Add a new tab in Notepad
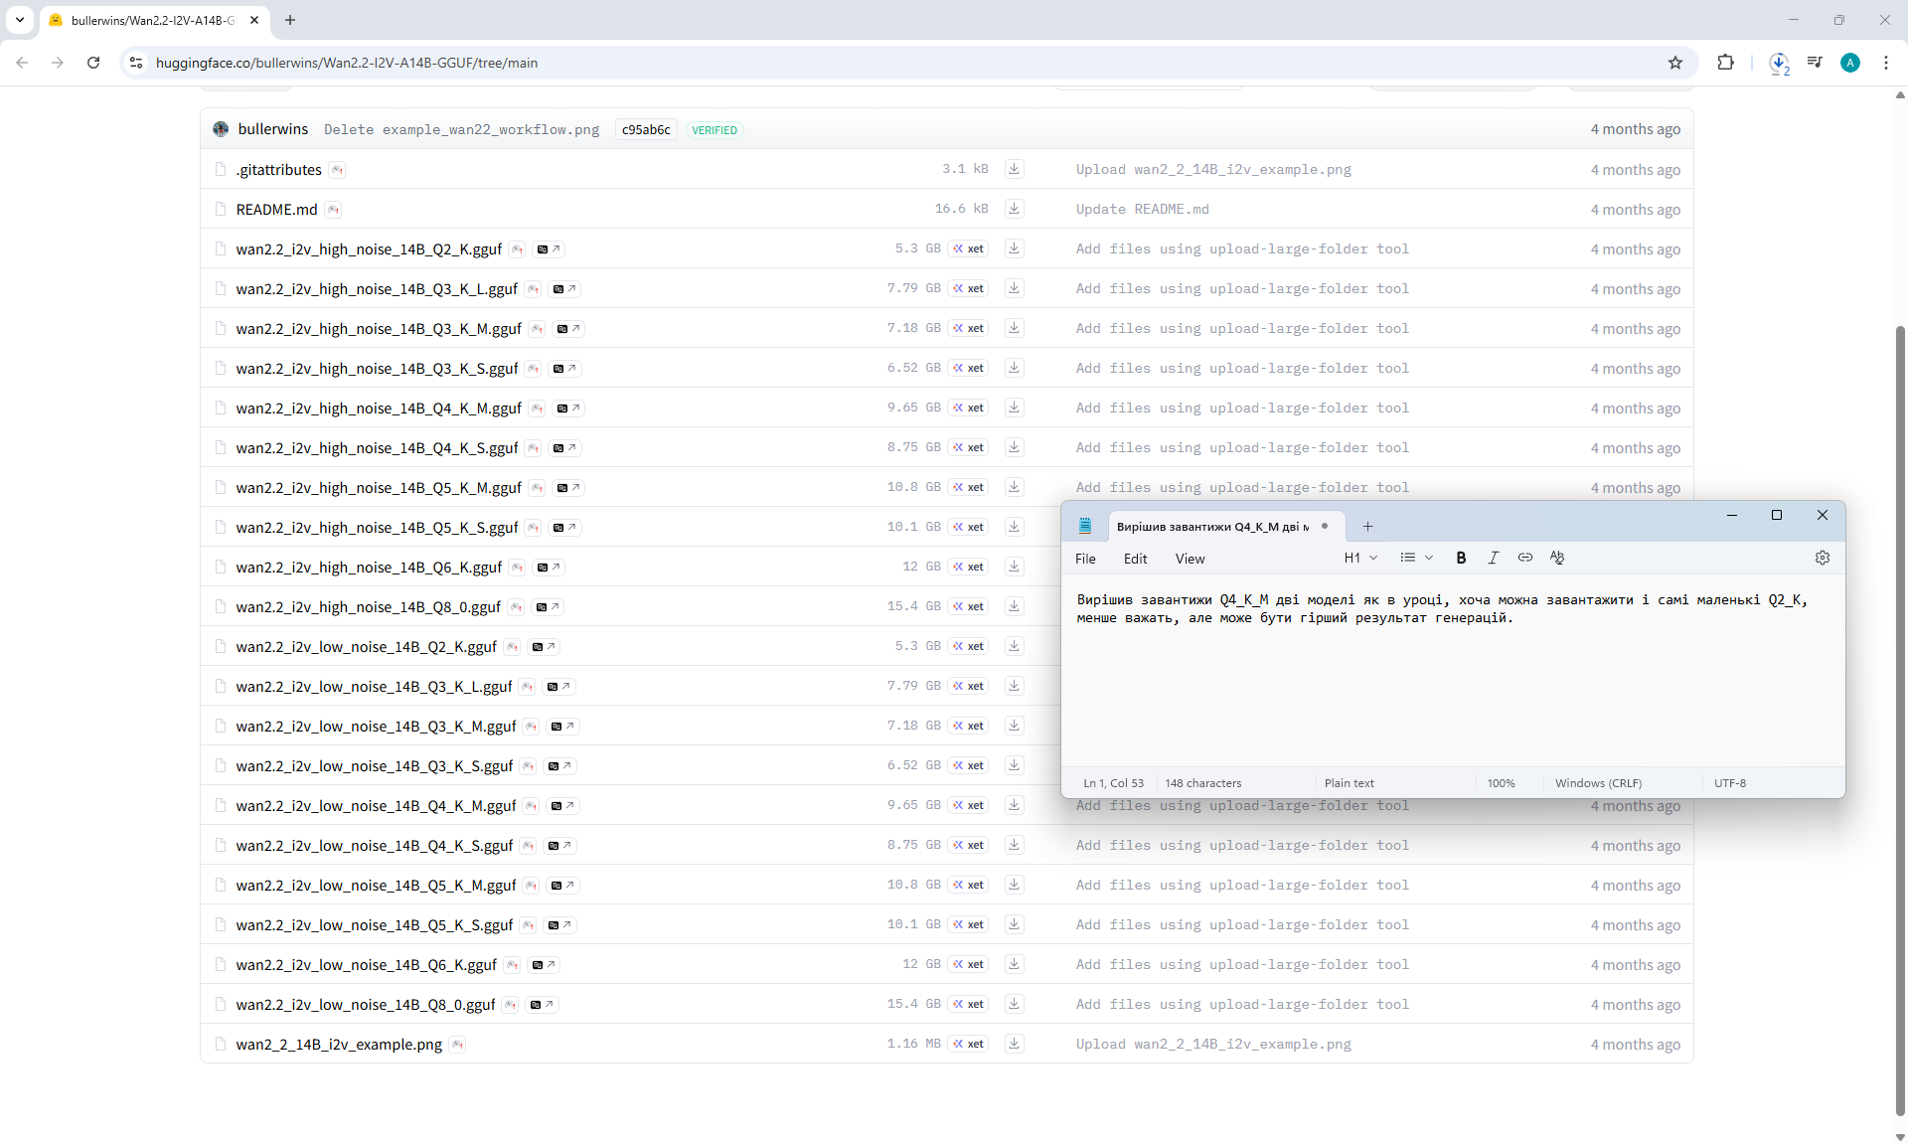 click(1367, 527)
